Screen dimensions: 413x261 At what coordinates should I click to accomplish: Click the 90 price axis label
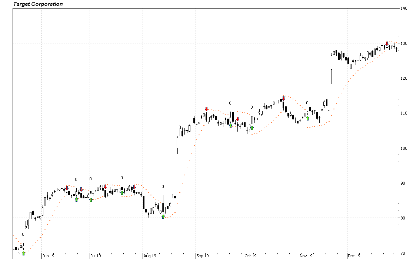coord(403,183)
